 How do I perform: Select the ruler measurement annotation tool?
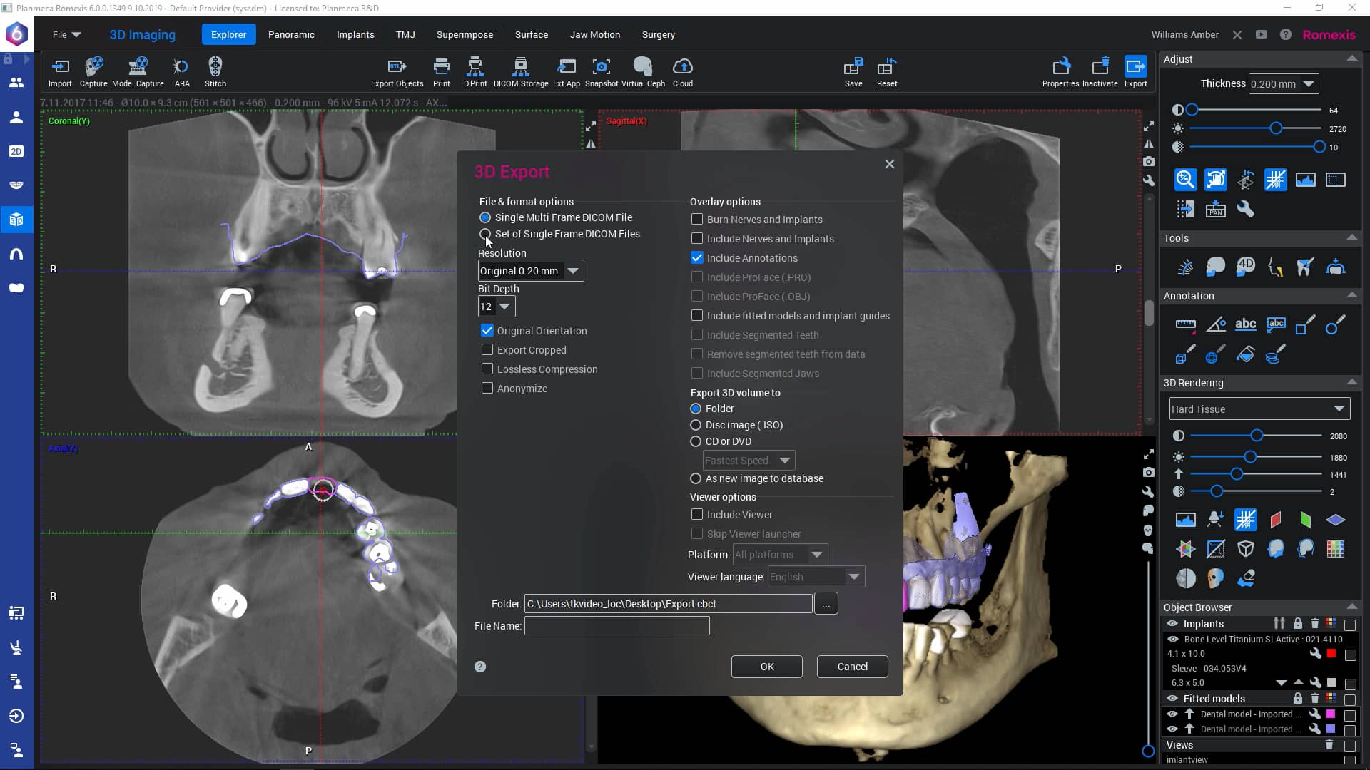pos(1187,324)
